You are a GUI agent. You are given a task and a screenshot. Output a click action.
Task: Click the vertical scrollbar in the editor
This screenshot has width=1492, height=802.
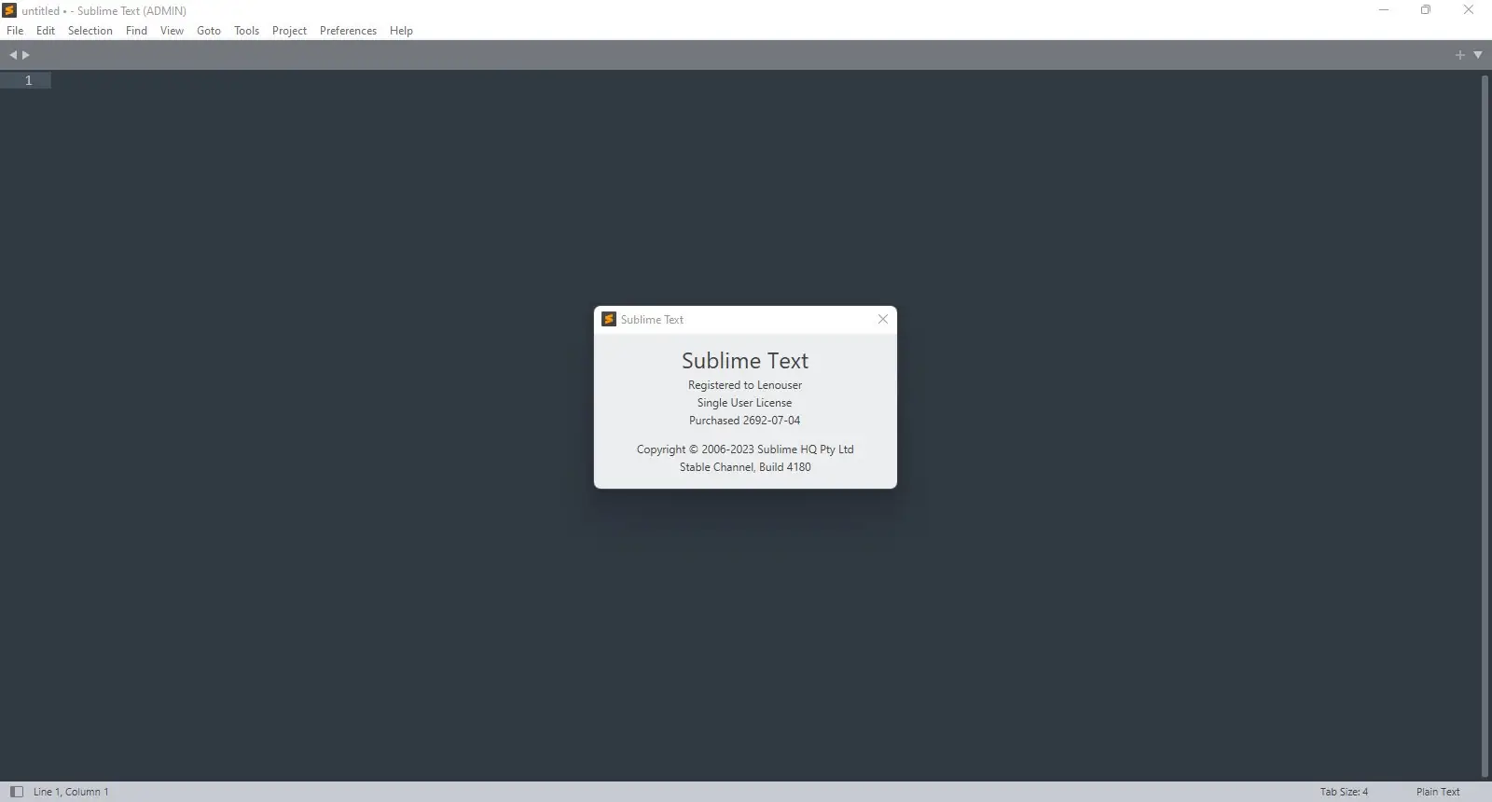(1485, 424)
